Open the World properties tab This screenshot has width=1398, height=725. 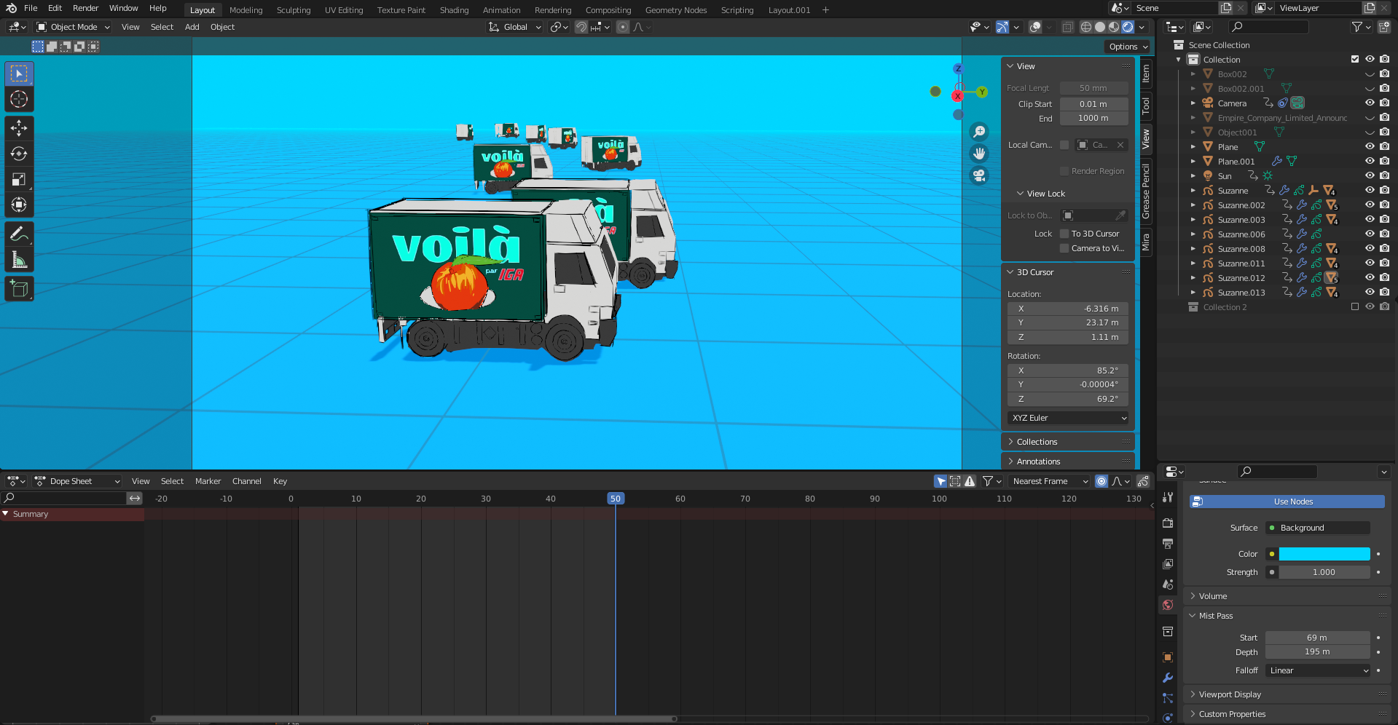(1168, 605)
